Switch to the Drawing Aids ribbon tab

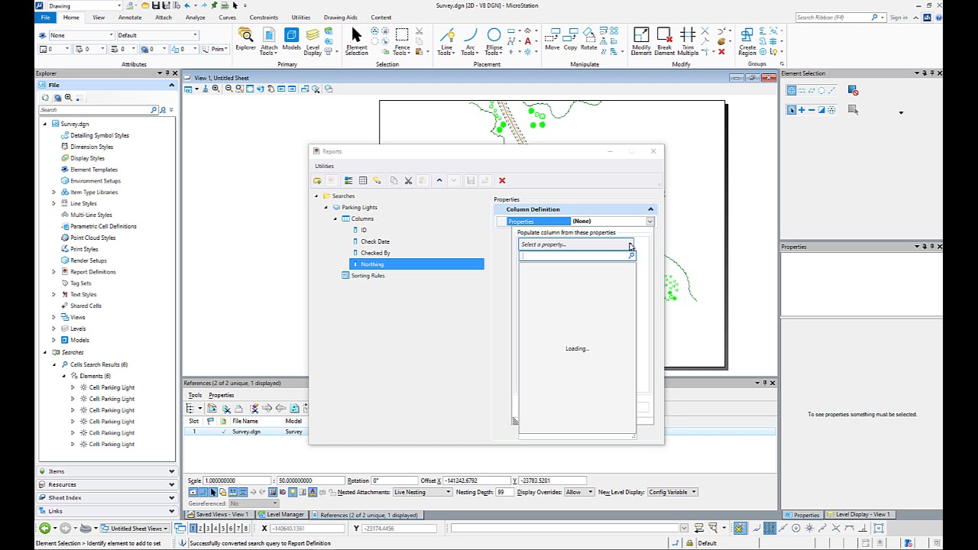click(x=340, y=18)
